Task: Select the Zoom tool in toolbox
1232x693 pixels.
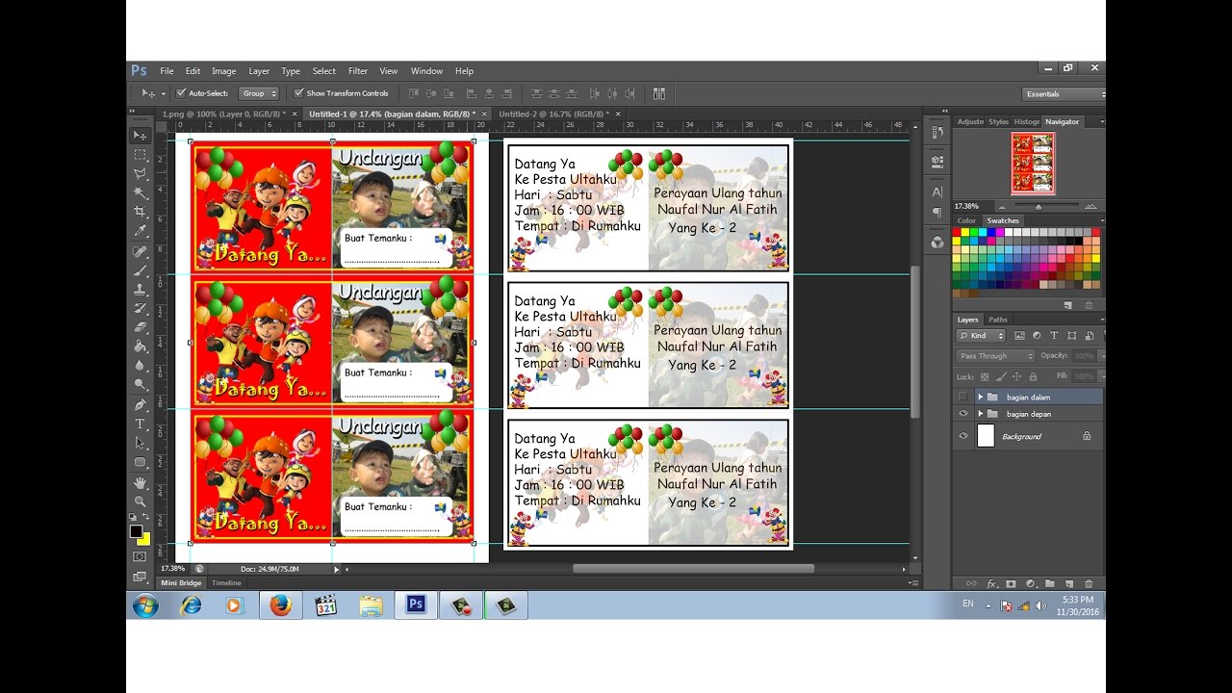Action: coord(141,501)
